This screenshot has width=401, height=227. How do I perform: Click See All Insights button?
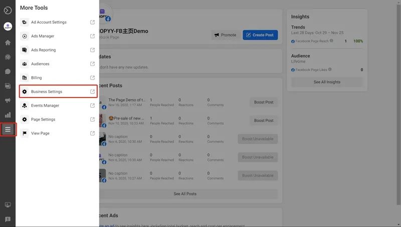pyautogui.click(x=327, y=82)
